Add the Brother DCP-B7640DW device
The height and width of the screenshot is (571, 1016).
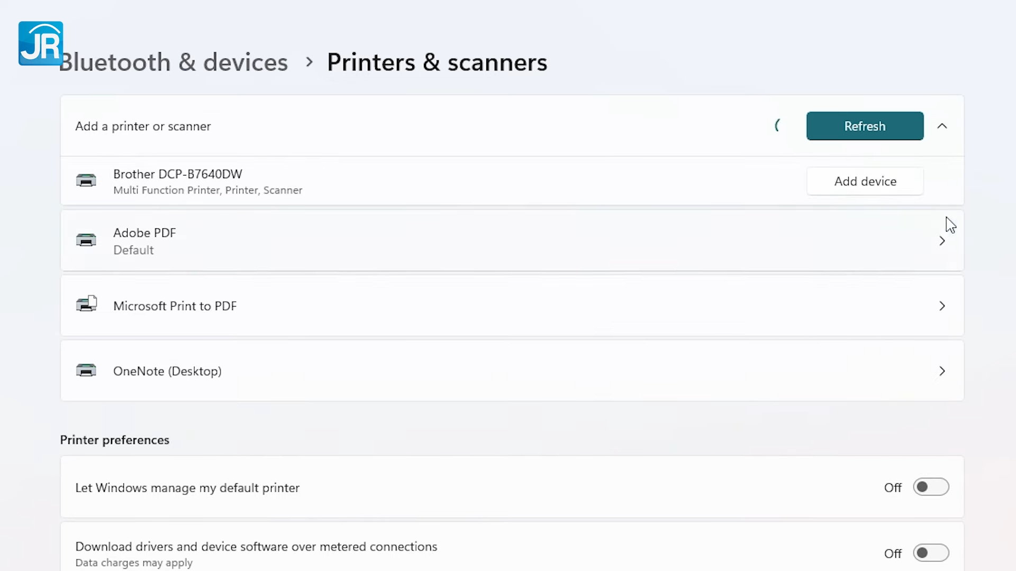(x=865, y=181)
